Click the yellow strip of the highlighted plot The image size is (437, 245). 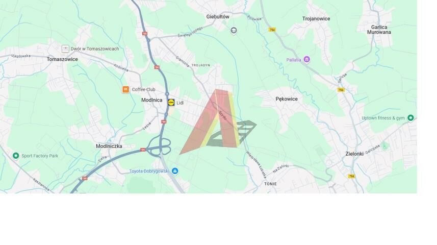[x=234, y=117]
